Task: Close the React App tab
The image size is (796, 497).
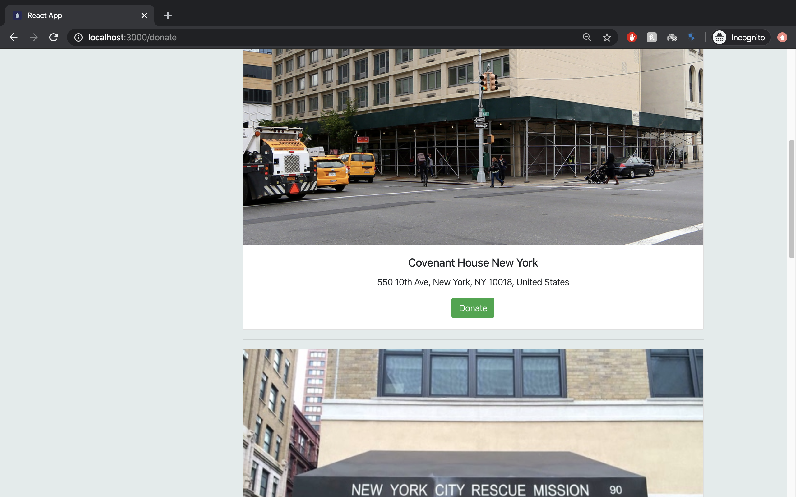Action: 144,16
